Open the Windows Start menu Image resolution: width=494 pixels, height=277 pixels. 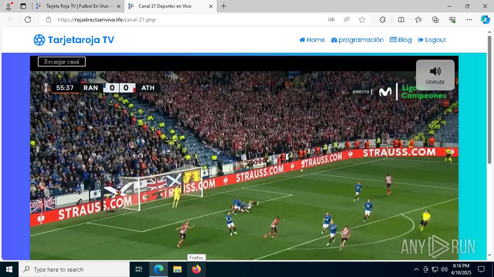point(9,269)
